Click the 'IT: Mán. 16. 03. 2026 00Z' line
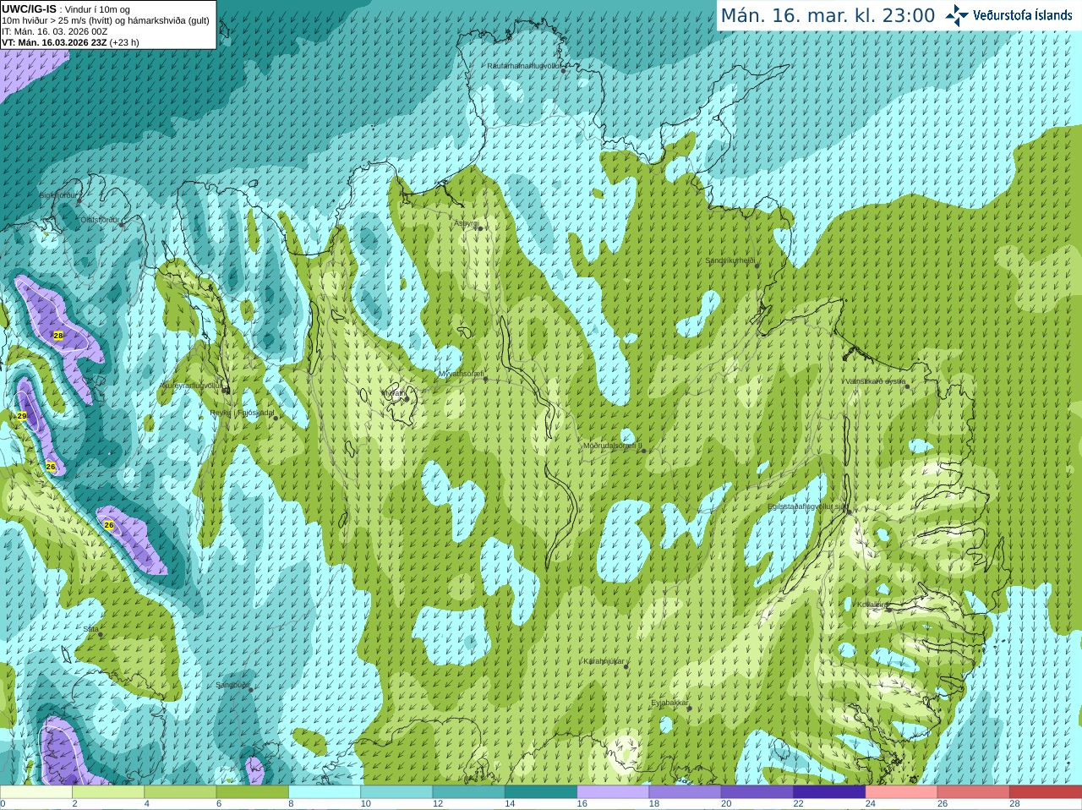Screen dimensions: 1082x810 54,31
